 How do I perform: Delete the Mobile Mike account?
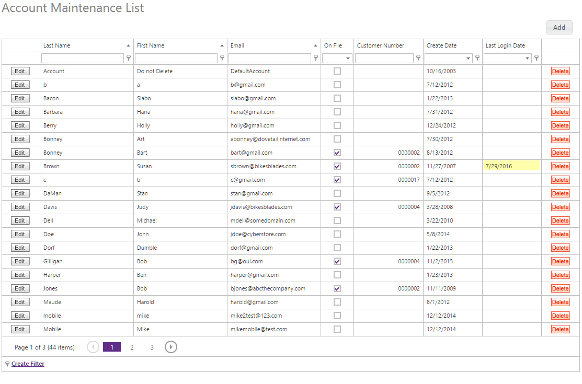click(x=560, y=329)
